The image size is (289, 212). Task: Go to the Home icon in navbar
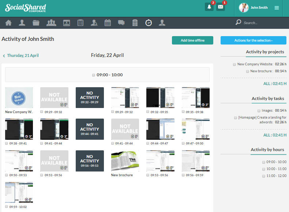coord(8,23)
